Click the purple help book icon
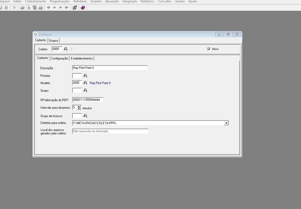This screenshot has width=301, height=209. tap(83, 8)
